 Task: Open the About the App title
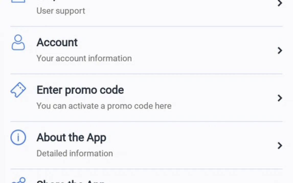(71, 138)
